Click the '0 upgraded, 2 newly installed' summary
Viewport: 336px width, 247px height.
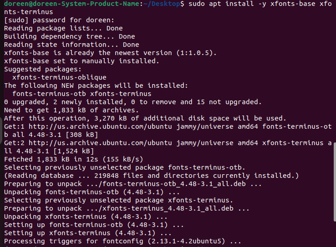[132, 102]
